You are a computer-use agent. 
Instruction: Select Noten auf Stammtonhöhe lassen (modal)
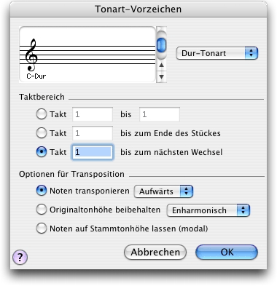point(42,229)
